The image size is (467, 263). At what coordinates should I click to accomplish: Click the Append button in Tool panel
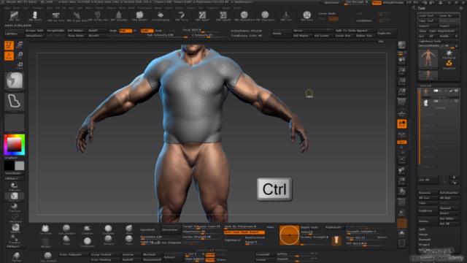tap(449, 208)
